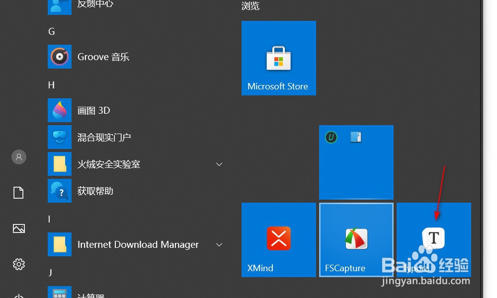Jump to letter J index header
Viewport: 497px width, 298px height.
click(50, 272)
